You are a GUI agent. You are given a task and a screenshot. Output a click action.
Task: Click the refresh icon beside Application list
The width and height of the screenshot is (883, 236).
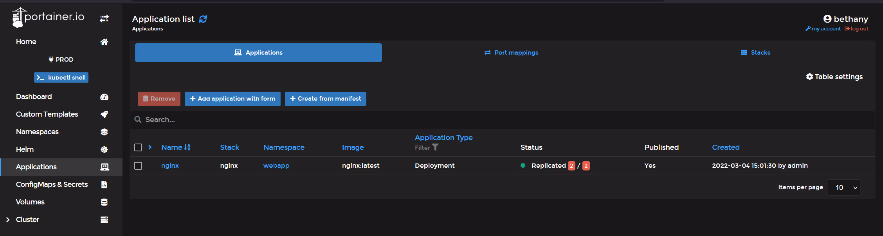203,19
